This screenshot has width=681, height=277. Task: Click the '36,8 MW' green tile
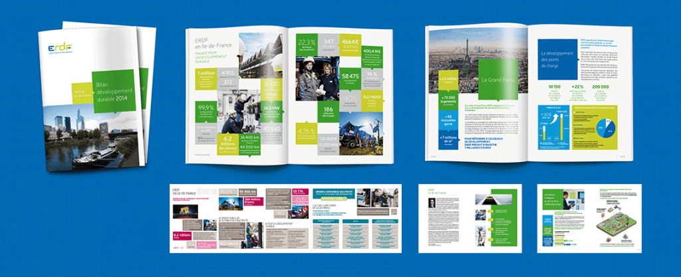click(x=271, y=112)
